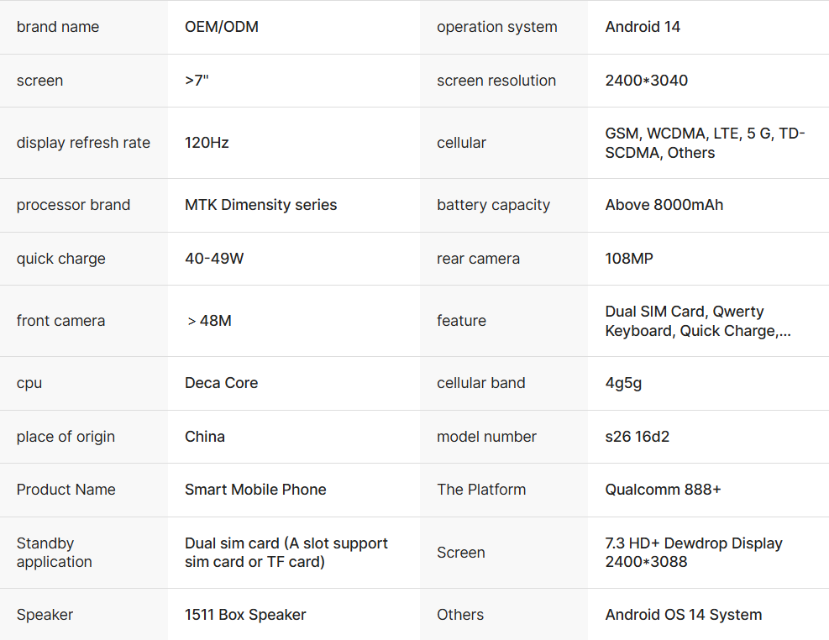Click the 120Hz display refresh rate value

(x=207, y=143)
